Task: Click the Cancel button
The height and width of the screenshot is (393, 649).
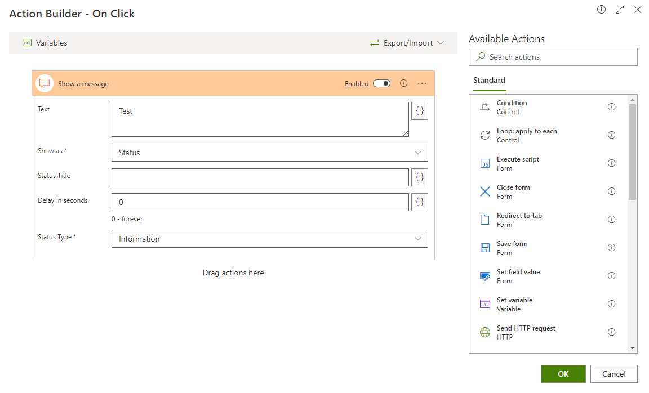Action: [x=614, y=374]
